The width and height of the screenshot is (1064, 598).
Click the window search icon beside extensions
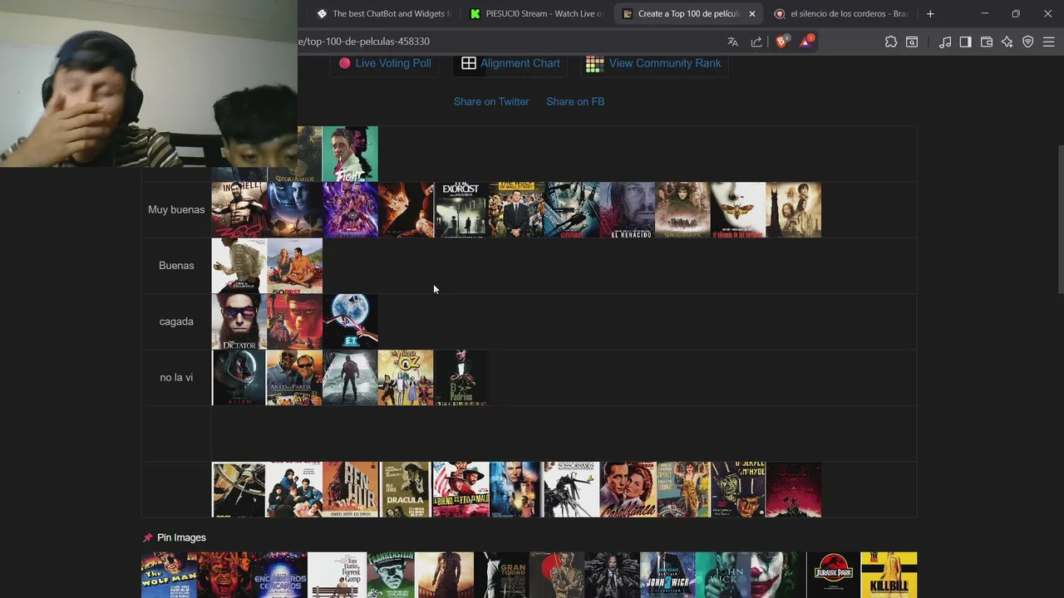[912, 42]
